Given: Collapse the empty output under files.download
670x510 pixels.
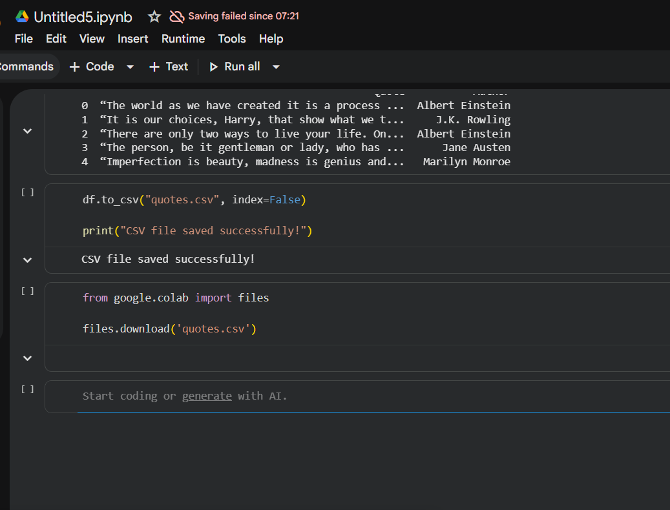Looking at the screenshot, I should coord(27,358).
